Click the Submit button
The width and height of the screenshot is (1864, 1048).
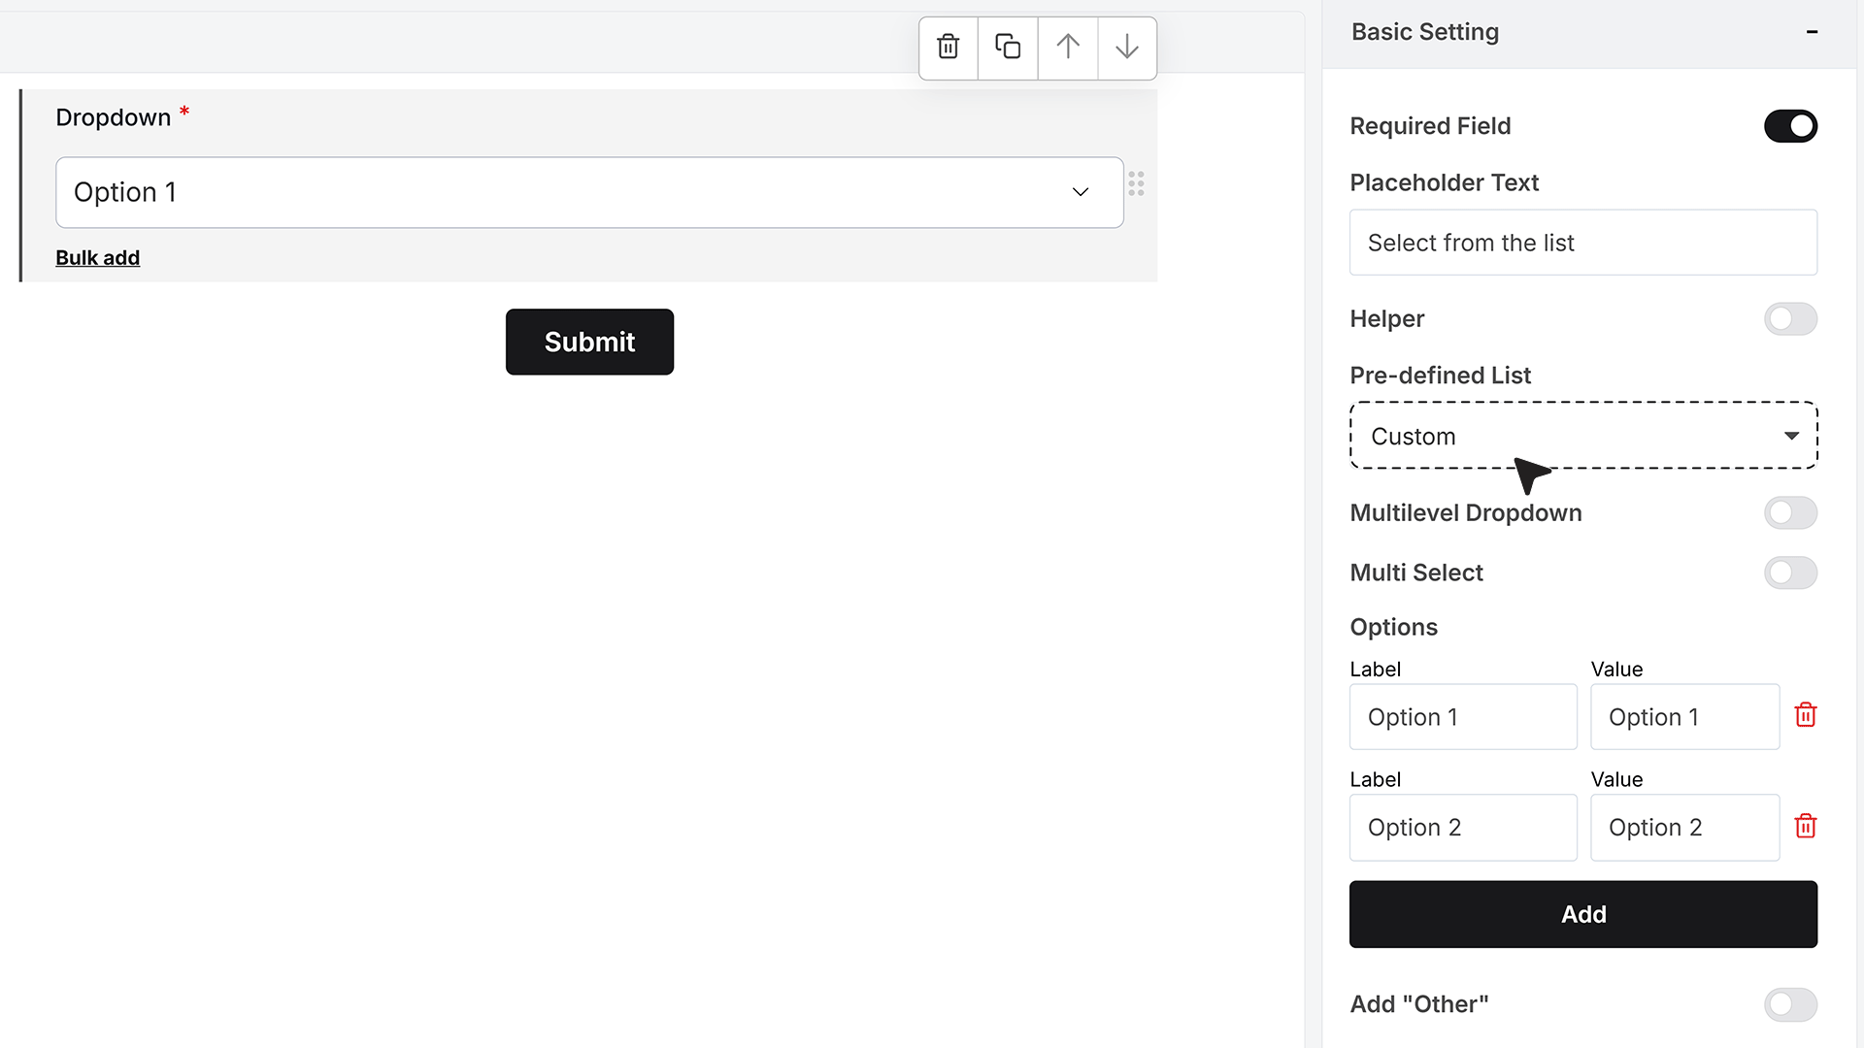(589, 342)
